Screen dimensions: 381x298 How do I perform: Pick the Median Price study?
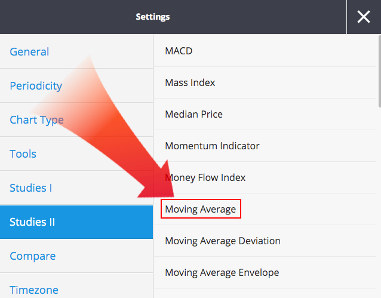pyautogui.click(x=193, y=114)
